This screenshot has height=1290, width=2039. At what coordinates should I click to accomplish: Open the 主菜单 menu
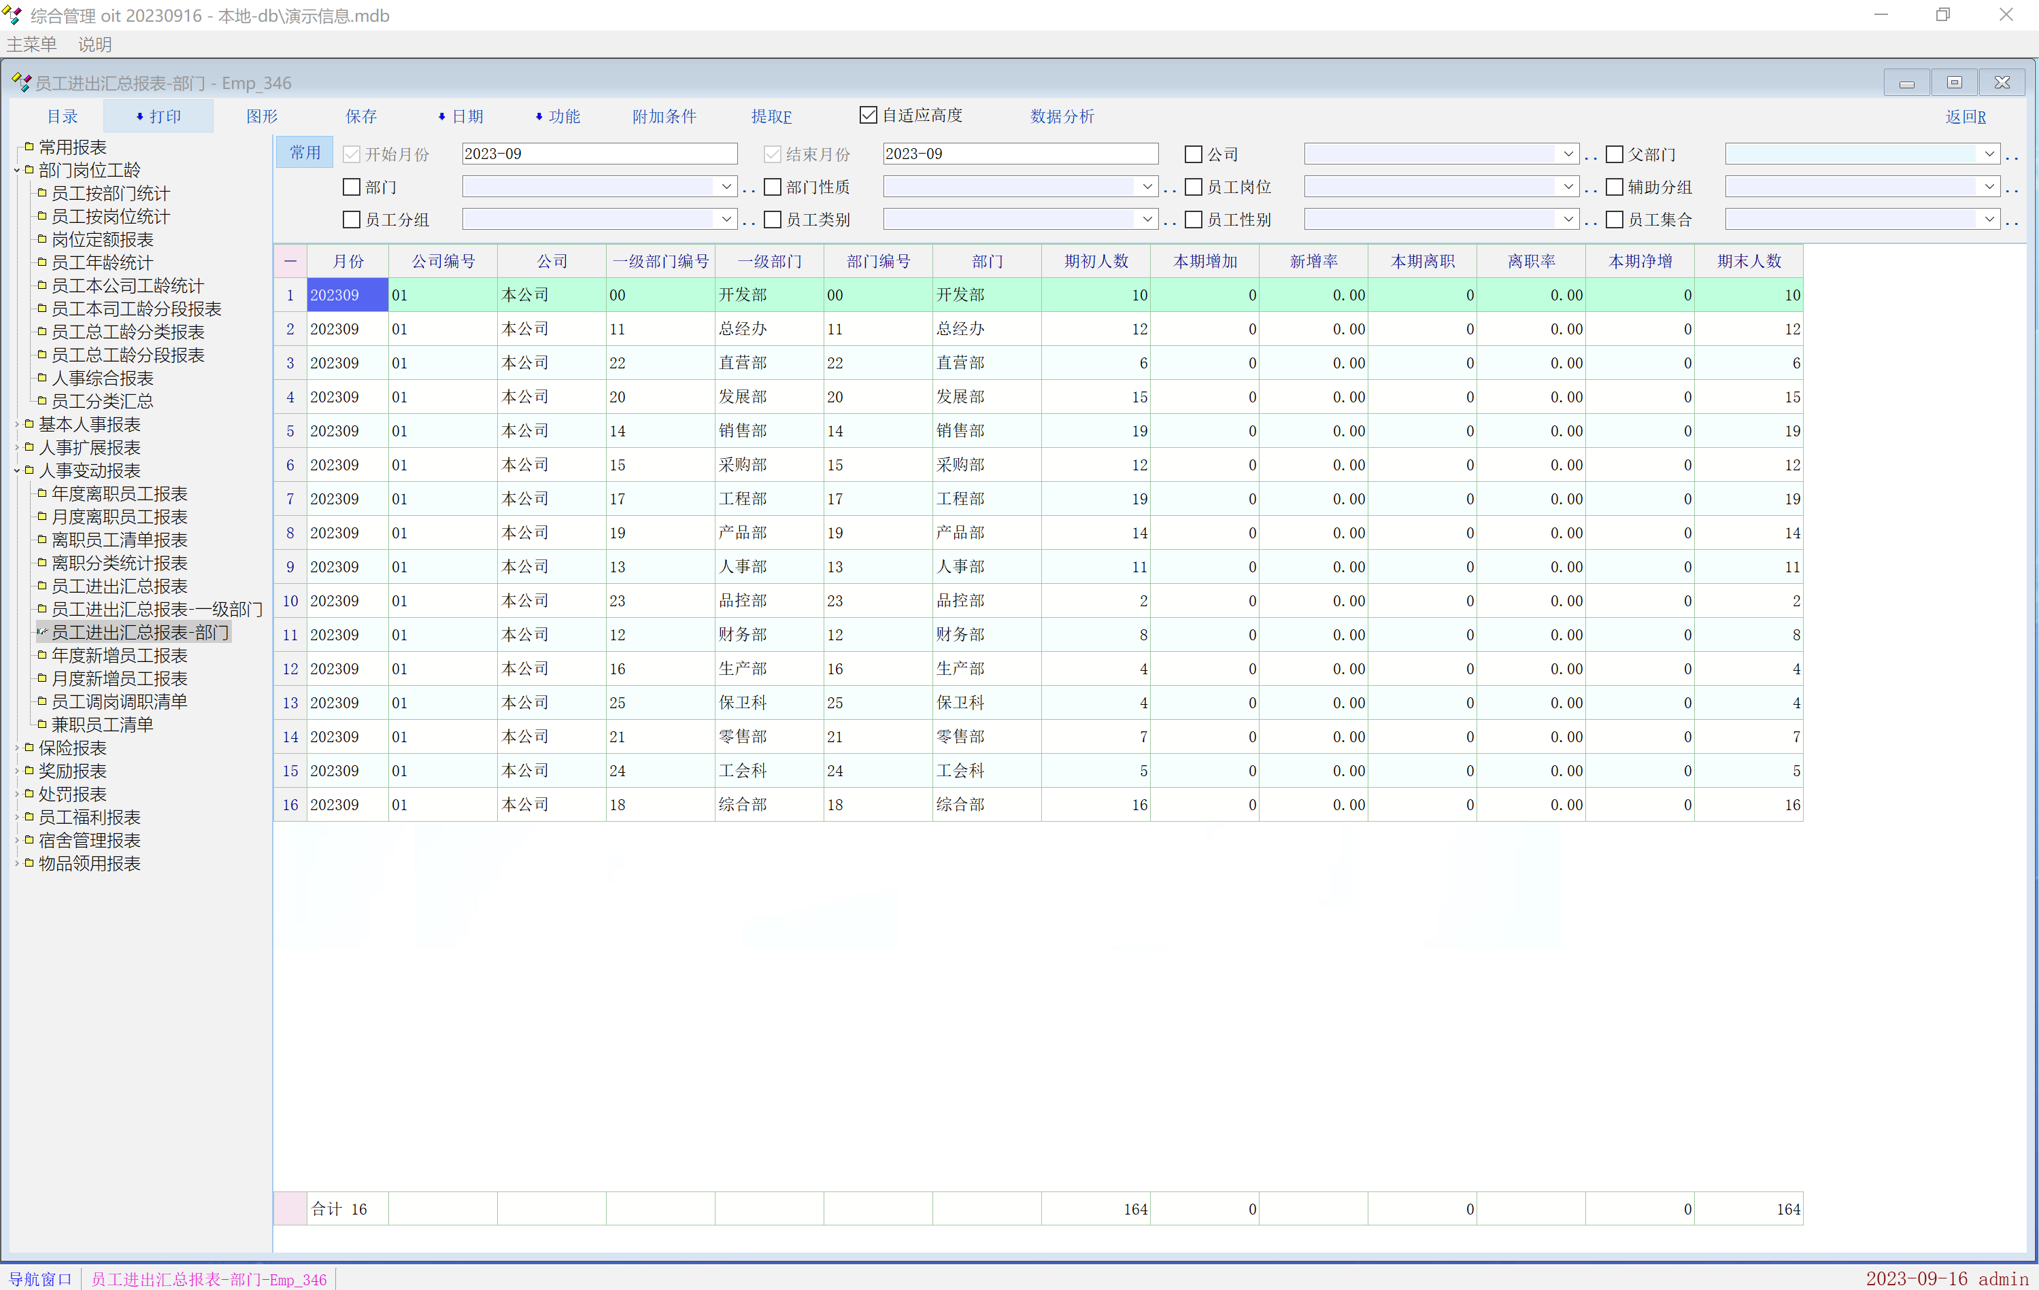[x=32, y=44]
